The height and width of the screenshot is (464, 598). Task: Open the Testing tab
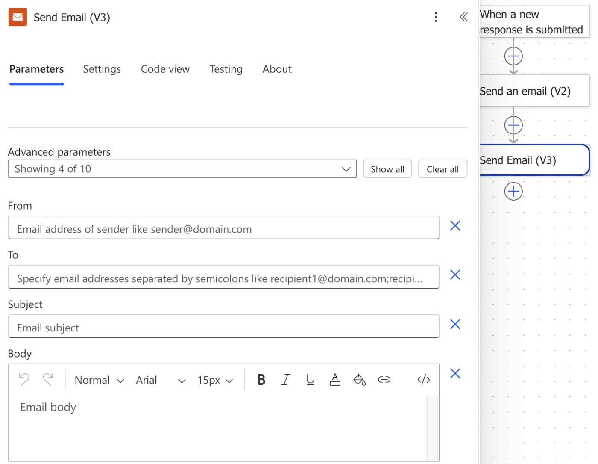[x=226, y=69]
